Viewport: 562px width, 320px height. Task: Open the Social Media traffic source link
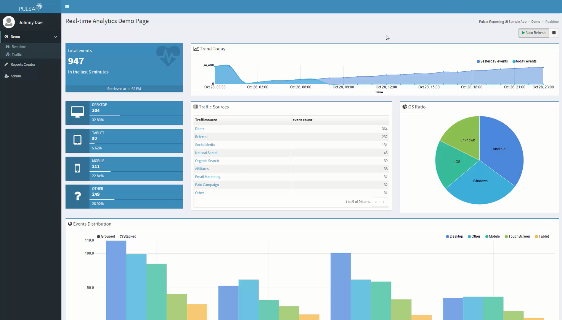[x=205, y=145]
